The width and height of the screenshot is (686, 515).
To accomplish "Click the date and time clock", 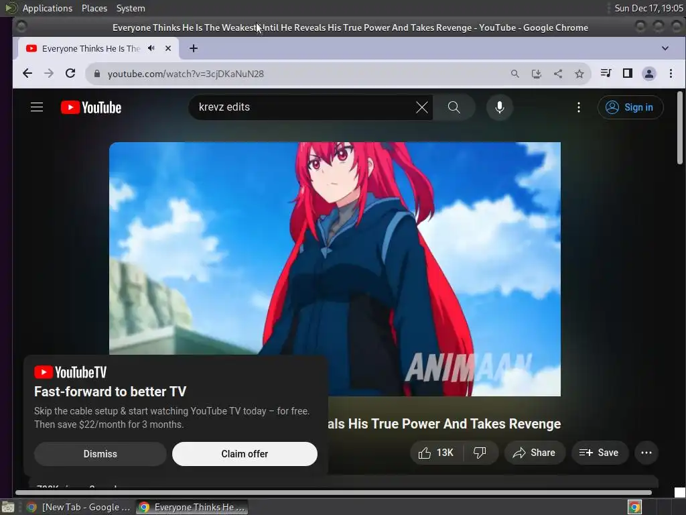I will click(648, 8).
